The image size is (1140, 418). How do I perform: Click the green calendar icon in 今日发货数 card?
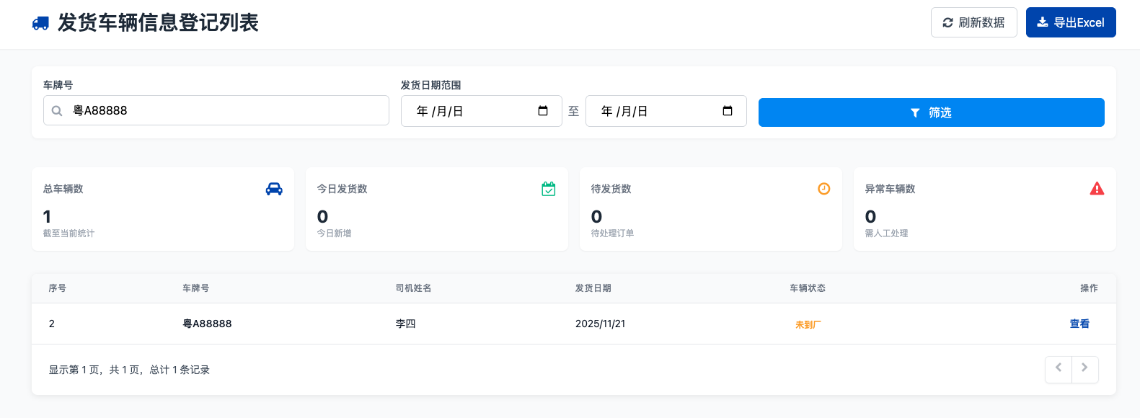[x=549, y=189]
